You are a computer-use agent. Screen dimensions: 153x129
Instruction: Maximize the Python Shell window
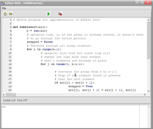[142, 3]
